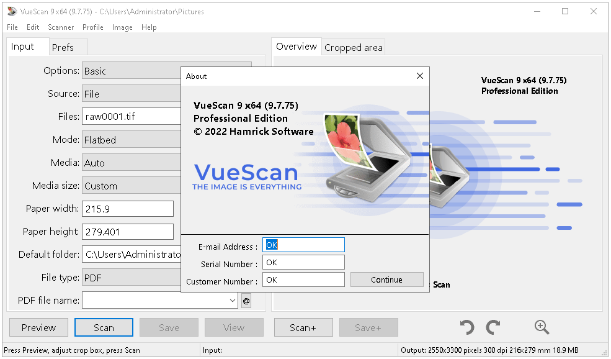
Task: Switch to the Overview tab
Action: pyautogui.click(x=297, y=47)
